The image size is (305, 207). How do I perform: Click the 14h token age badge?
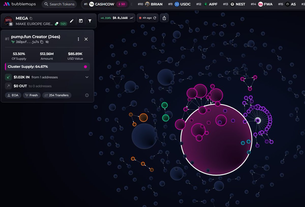click(x=63, y=24)
